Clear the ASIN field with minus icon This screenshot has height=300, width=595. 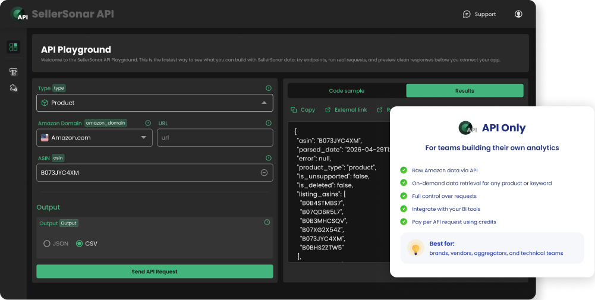(264, 172)
